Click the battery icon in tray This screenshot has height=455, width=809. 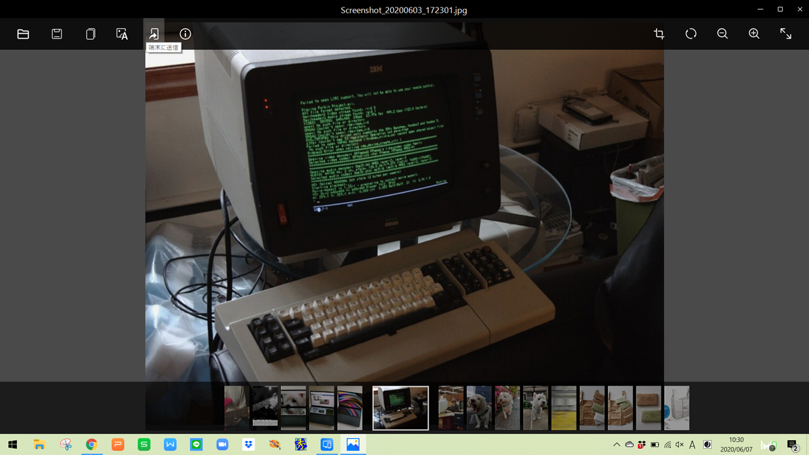(655, 445)
